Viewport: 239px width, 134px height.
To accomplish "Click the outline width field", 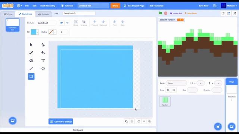I will point(63,32).
